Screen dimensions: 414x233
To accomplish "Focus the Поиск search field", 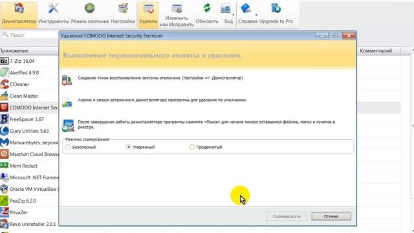I will 30,35.
